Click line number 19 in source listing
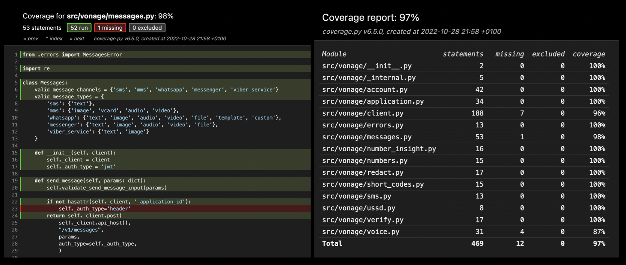This screenshot has width=626, height=265. click(x=15, y=181)
